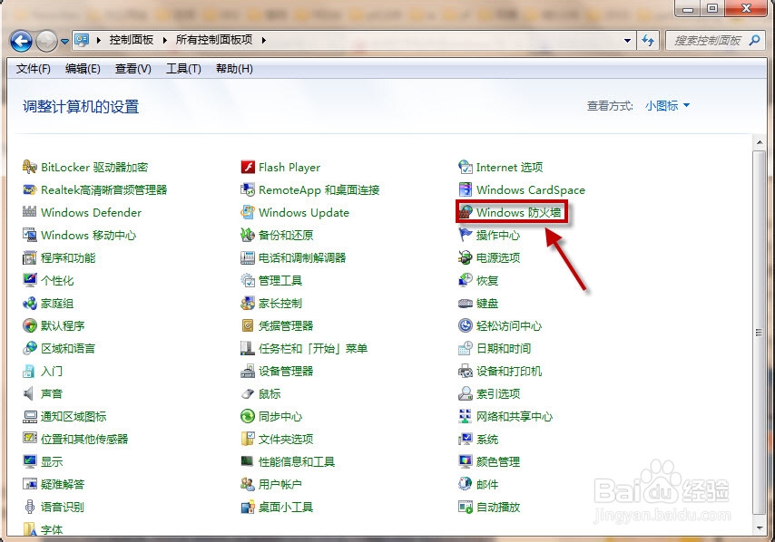The width and height of the screenshot is (775, 542).
Task: Open the 设备和打印机 link
Action: 508,372
